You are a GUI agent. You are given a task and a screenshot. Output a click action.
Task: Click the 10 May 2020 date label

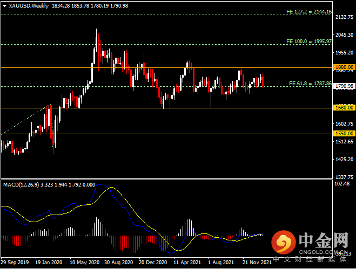pyautogui.click(x=84, y=263)
